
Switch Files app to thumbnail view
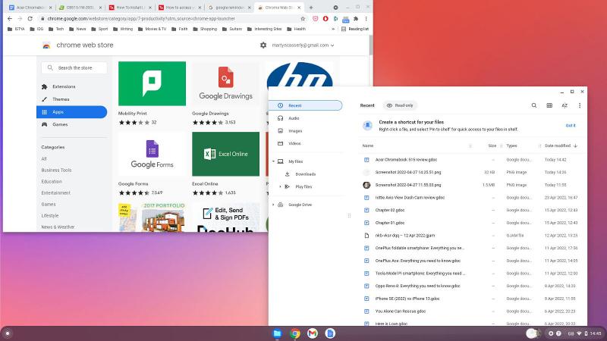point(549,105)
